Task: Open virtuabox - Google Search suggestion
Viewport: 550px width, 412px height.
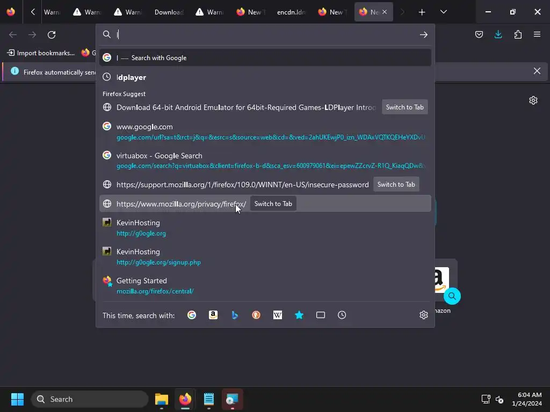Action: click(x=265, y=160)
